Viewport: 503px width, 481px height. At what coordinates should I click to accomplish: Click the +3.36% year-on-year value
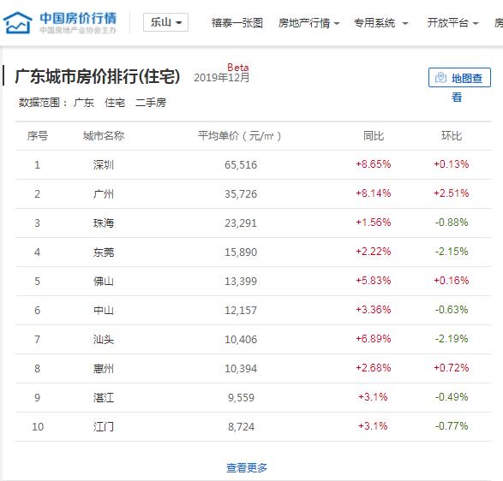(374, 310)
